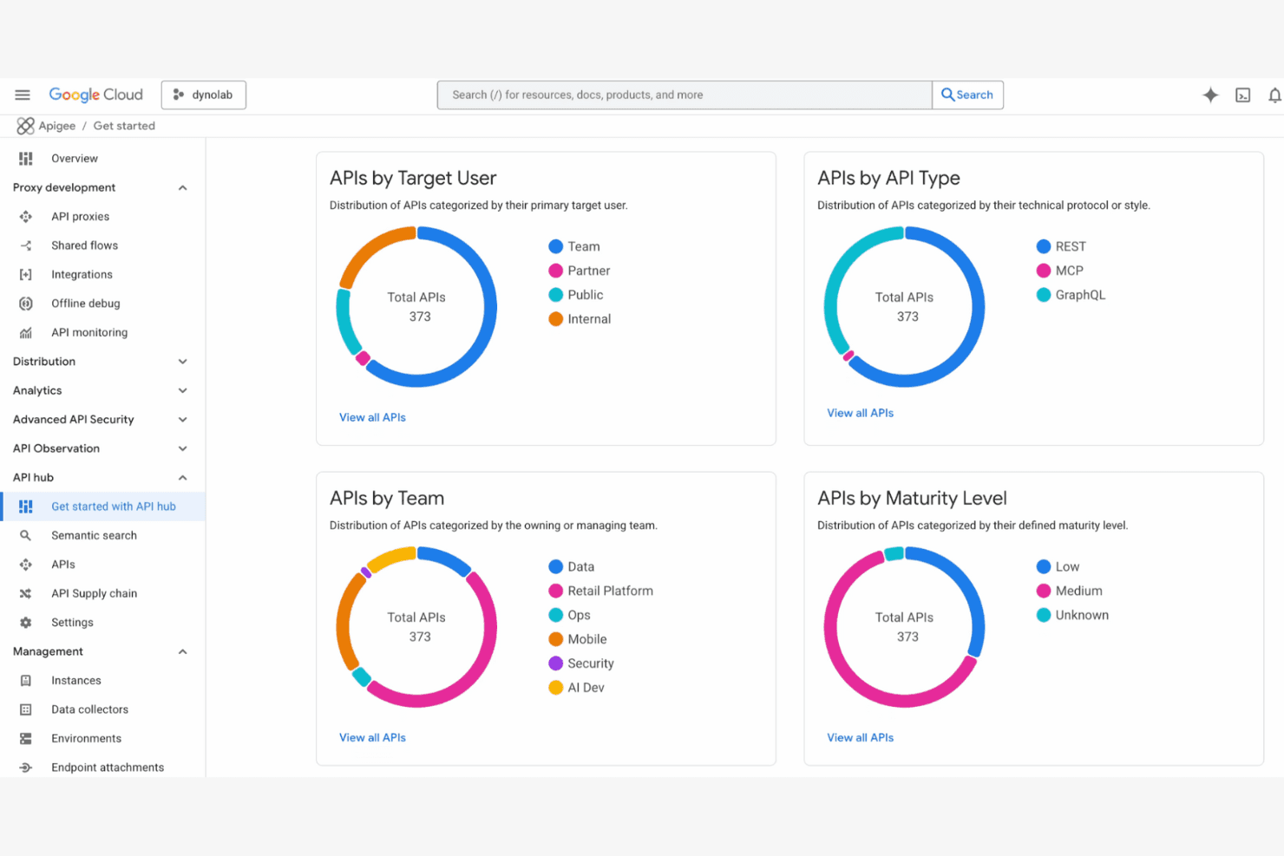Collapse the Management section
The width and height of the screenshot is (1284, 856).
[182, 651]
